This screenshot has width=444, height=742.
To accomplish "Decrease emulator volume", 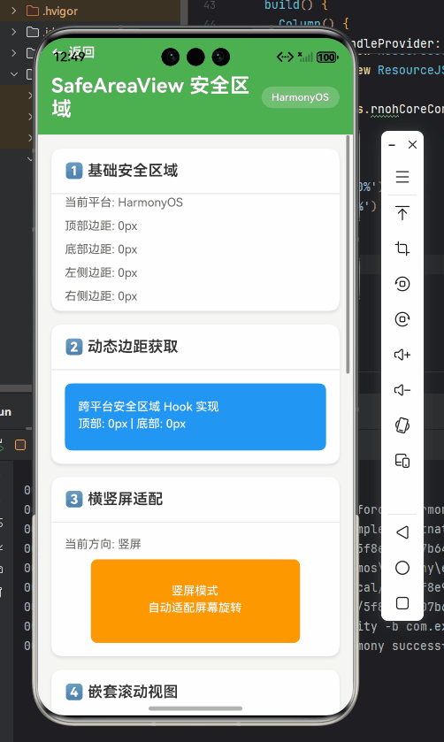I will pos(402,390).
